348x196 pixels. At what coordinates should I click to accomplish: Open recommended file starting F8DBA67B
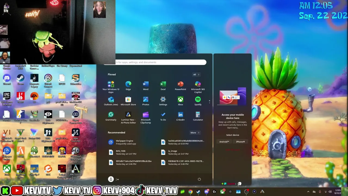click(x=182, y=163)
